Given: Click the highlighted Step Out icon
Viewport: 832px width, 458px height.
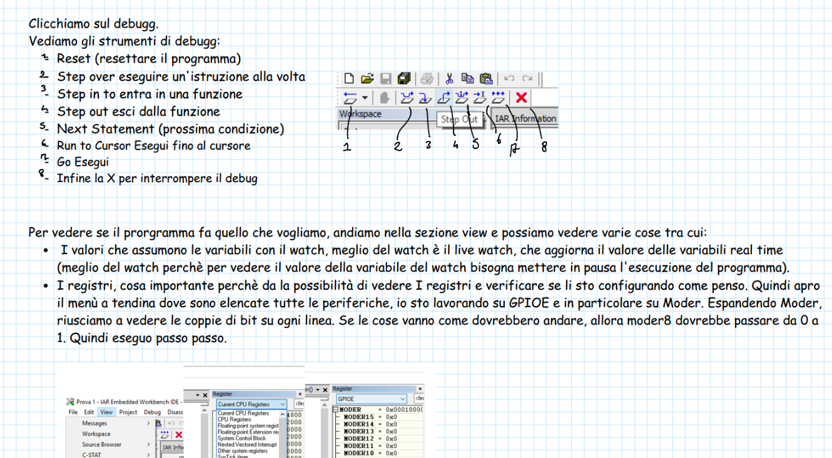Looking at the screenshot, I should pyautogui.click(x=444, y=98).
